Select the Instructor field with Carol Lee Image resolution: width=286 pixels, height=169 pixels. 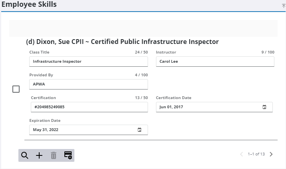coord(214,62)
